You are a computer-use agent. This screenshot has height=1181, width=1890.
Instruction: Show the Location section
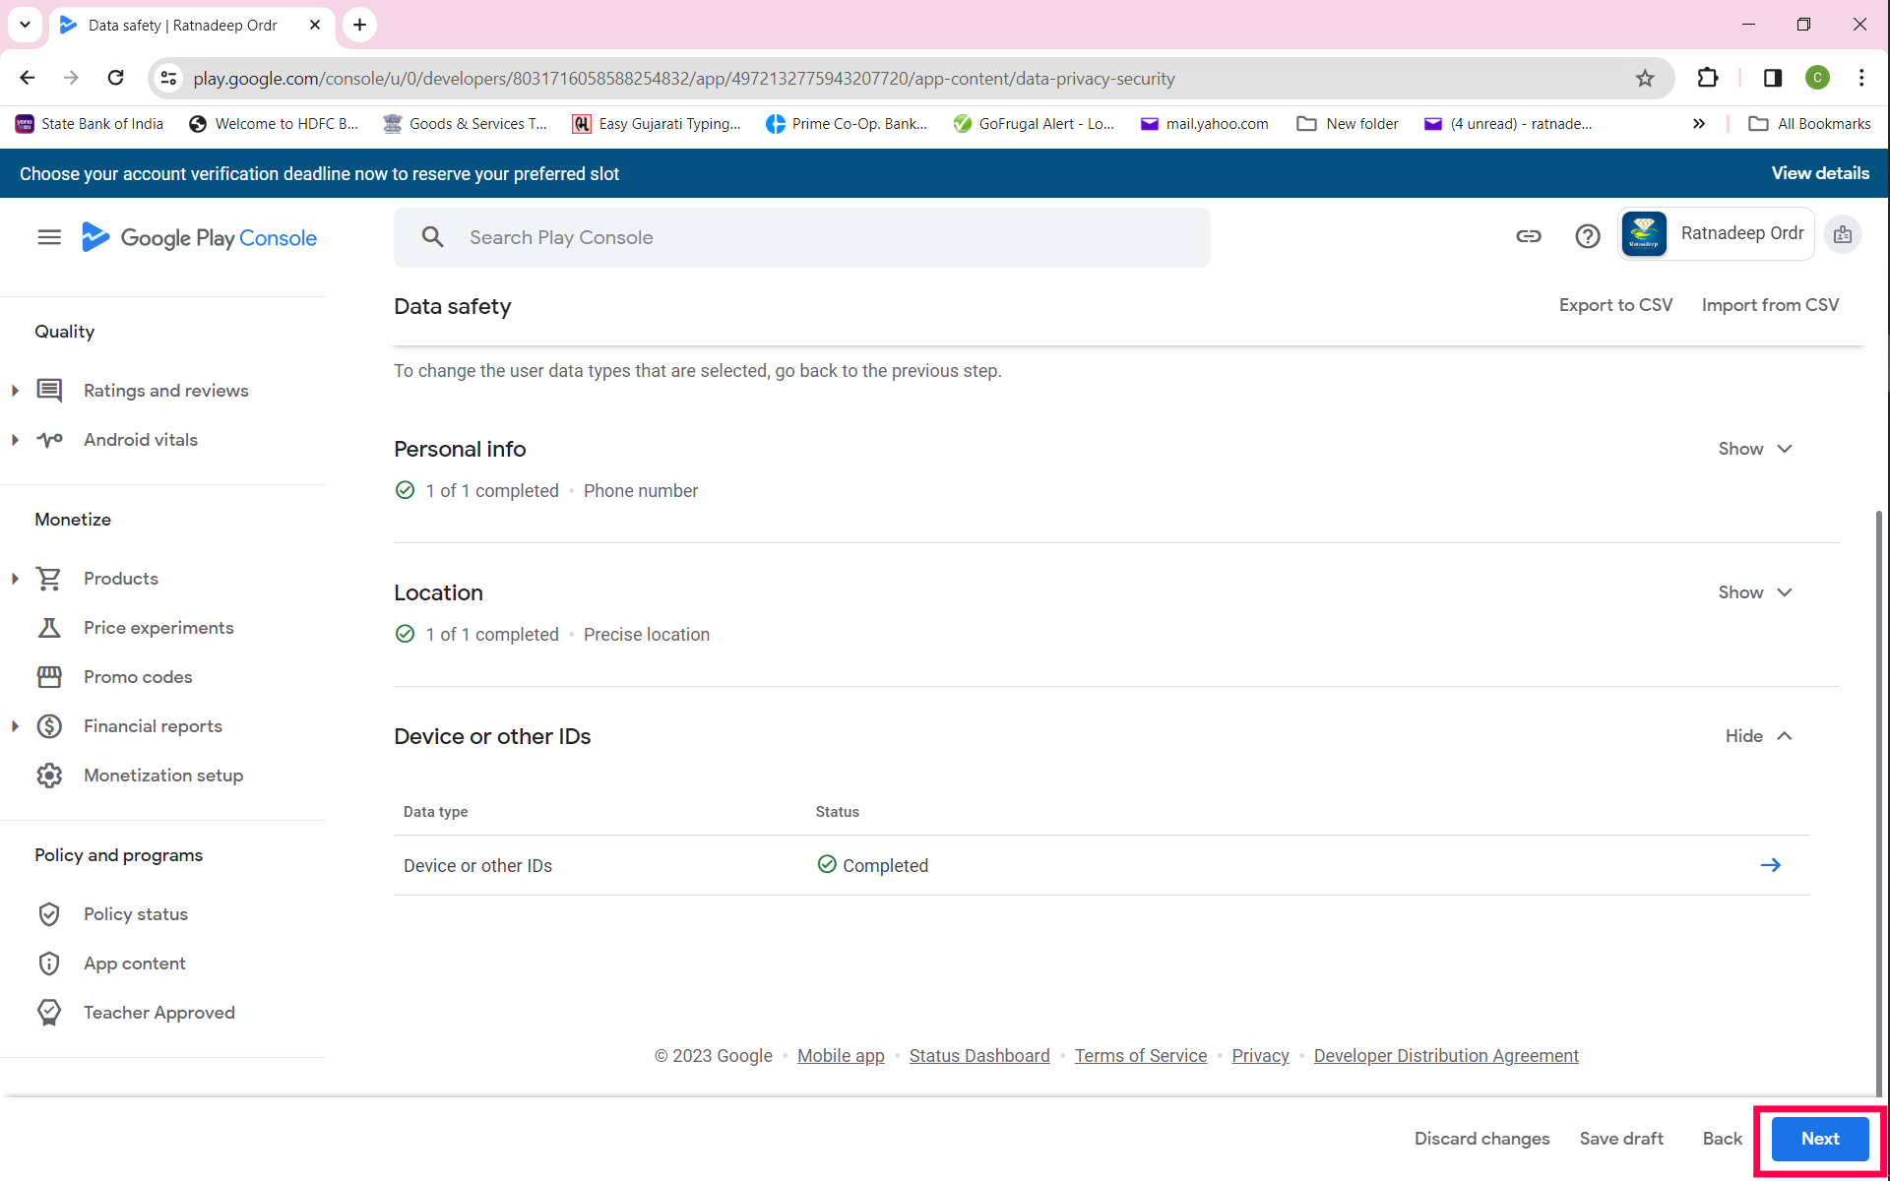tap(1754, 592)
